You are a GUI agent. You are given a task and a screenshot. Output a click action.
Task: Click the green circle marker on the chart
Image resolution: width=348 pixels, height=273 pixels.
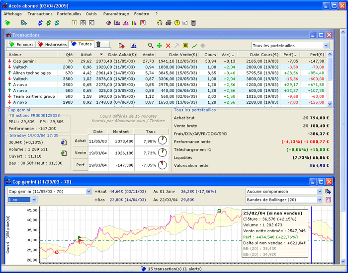pos(219,211)
